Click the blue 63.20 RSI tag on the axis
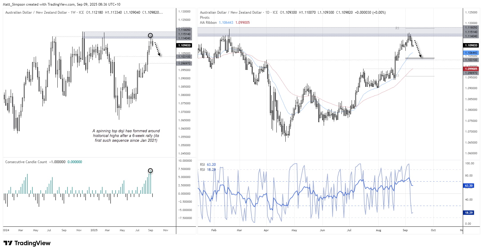 click(469, 186)
